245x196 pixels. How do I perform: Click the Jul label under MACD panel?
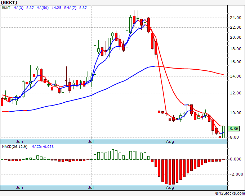91,187
